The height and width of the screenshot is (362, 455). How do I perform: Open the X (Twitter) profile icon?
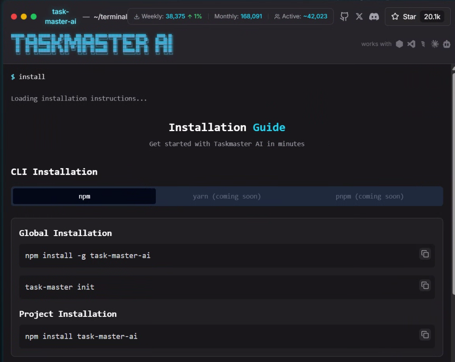coord(359,17)
